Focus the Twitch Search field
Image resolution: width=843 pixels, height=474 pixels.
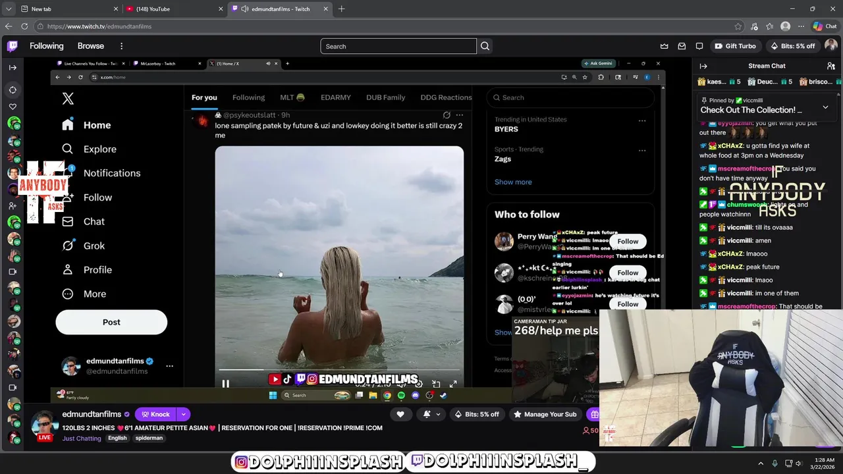tap(398, 46)
